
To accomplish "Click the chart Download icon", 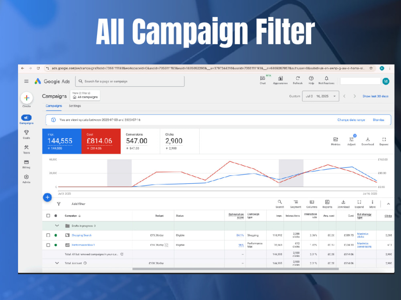I will point(367,141).
